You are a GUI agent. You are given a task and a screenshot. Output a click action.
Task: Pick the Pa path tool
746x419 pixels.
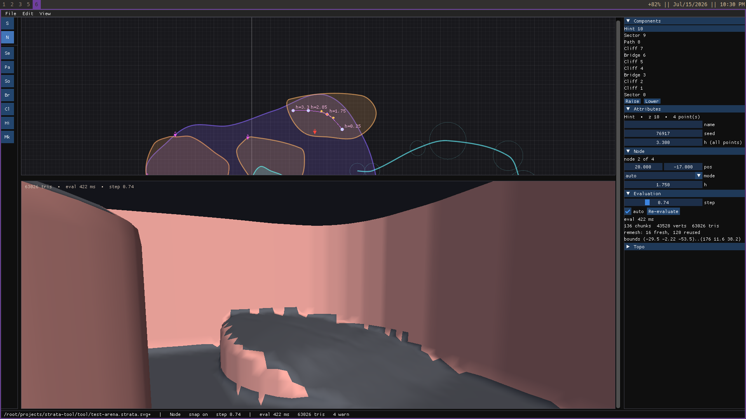click(7, 67)
